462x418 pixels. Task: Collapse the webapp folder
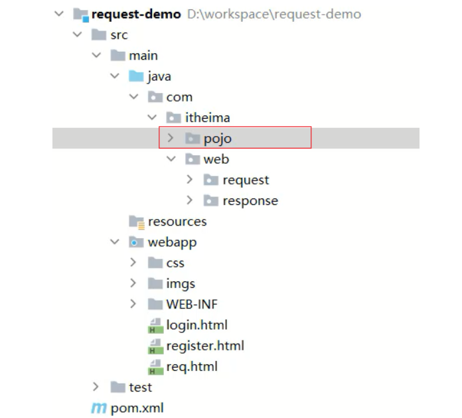pyautogui.click(x=116, y=242)
